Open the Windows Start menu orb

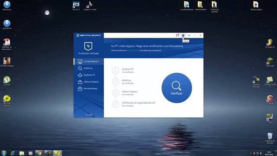coord(4,153)
